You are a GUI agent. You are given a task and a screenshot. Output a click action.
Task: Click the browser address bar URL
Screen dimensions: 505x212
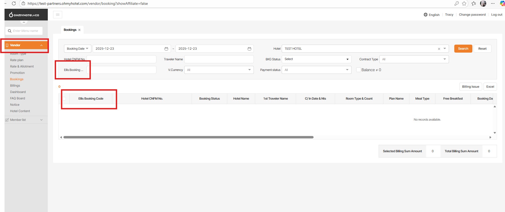[x=88, y=3]
